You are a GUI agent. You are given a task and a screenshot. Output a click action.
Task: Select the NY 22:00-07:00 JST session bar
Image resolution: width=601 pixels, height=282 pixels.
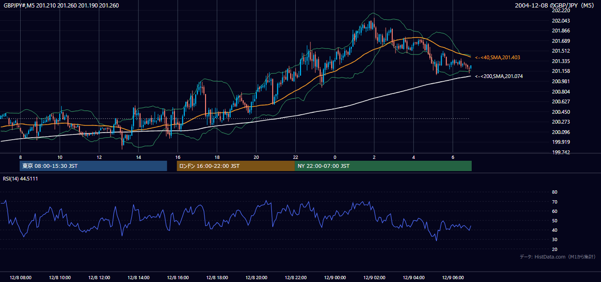click(x=383, y=166)
